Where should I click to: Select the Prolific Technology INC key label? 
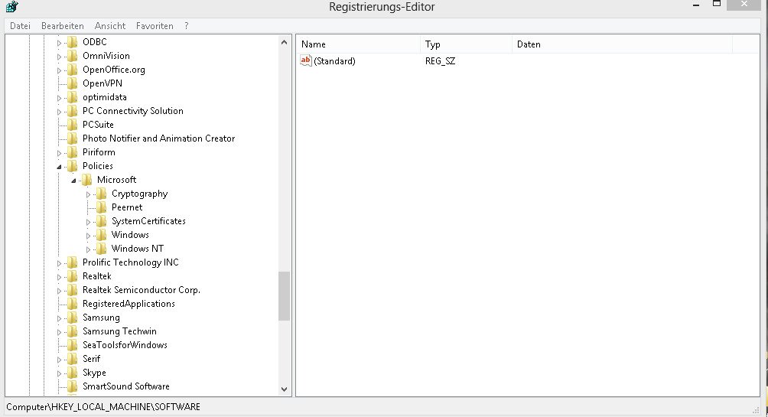(130, 262)
